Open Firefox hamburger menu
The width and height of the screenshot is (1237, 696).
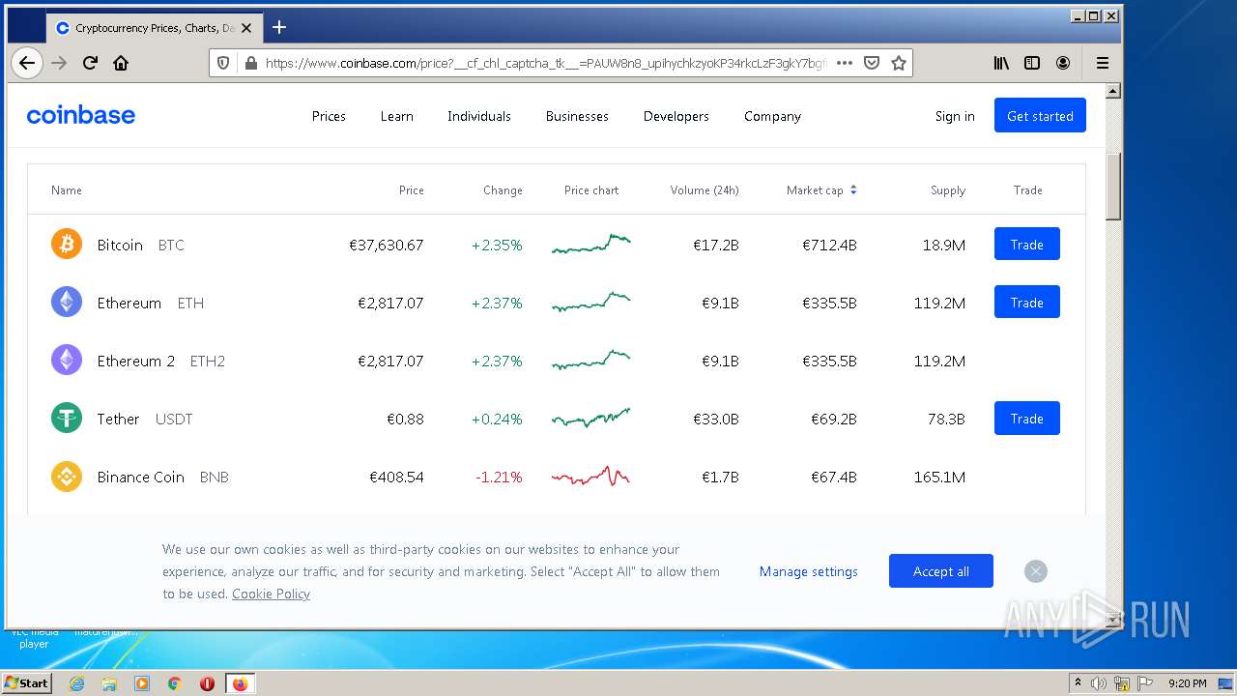point(1103,63)
